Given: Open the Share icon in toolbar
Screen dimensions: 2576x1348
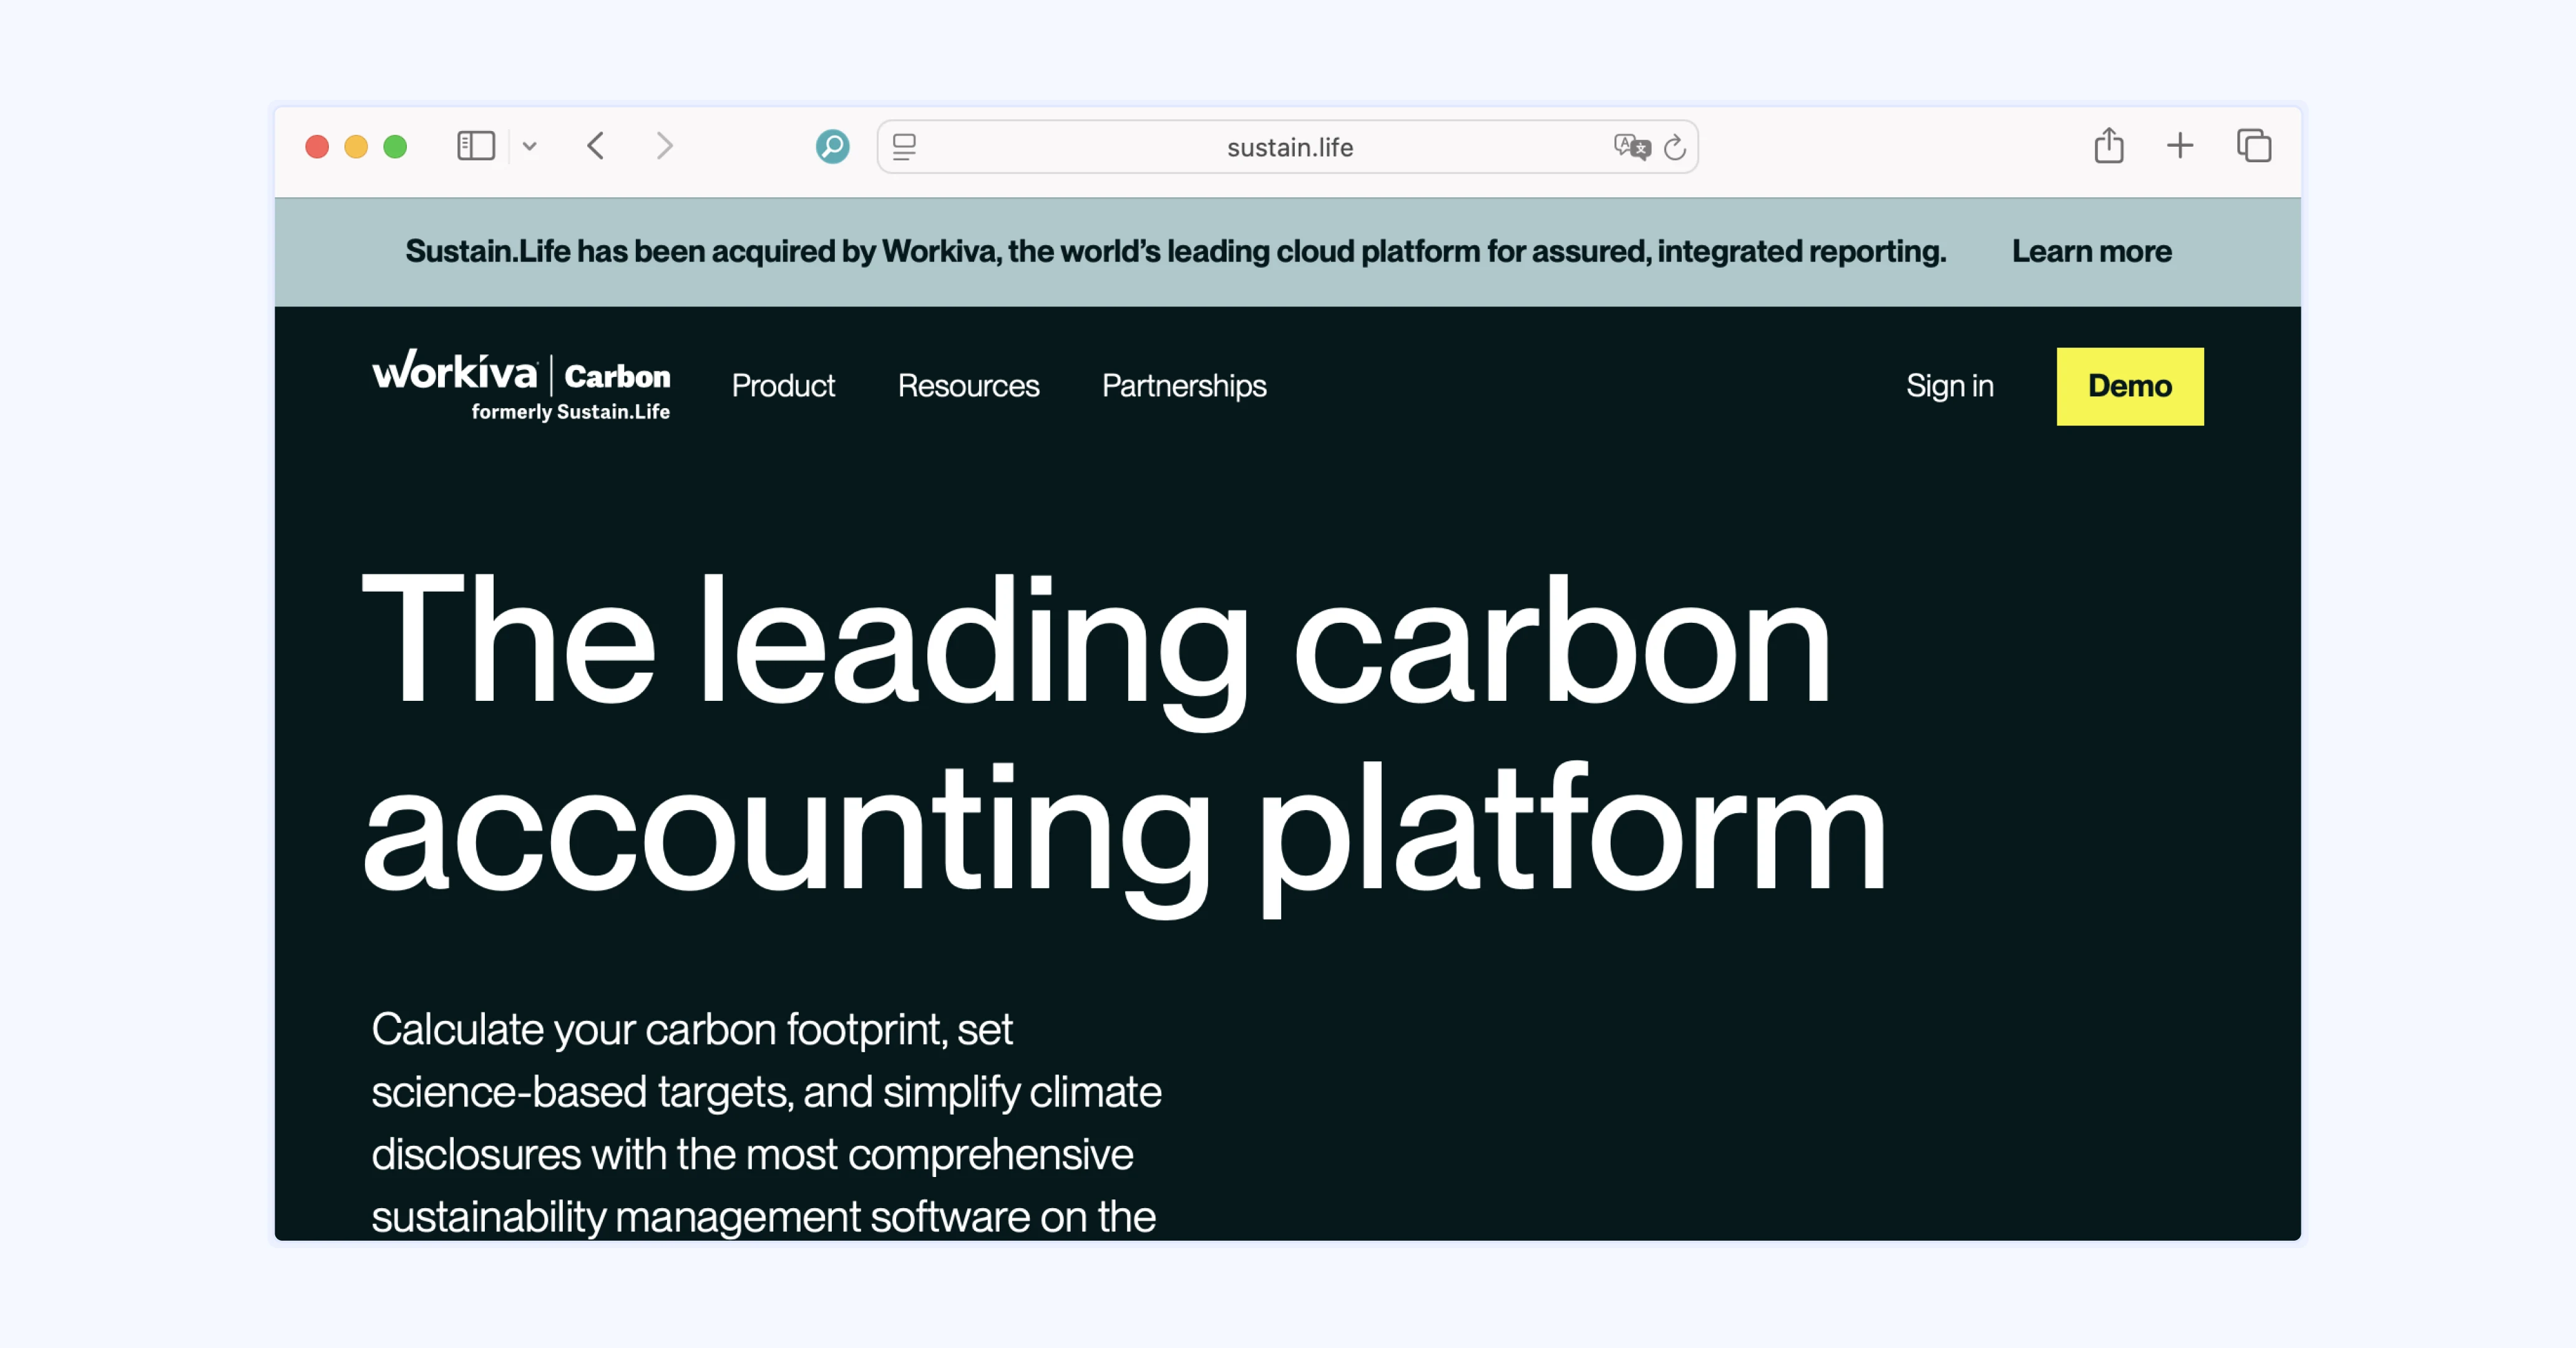Looking at the screenshot, I should (x=2109, y=145).
